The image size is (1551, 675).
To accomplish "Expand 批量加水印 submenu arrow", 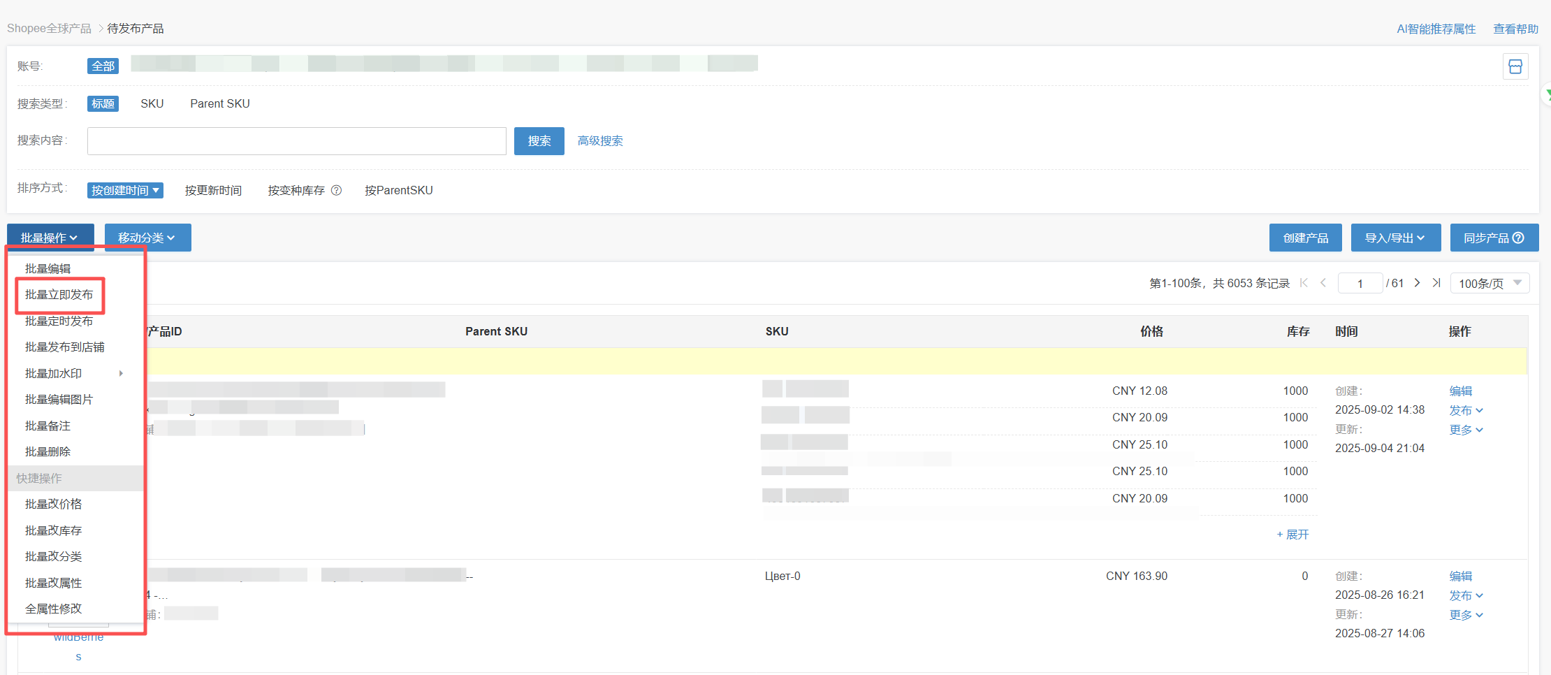I will tap(121, 373).
